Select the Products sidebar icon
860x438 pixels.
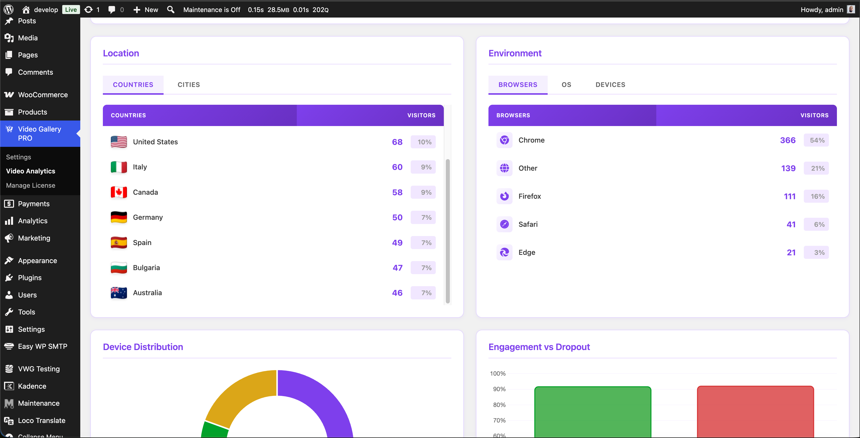point(9,112)
